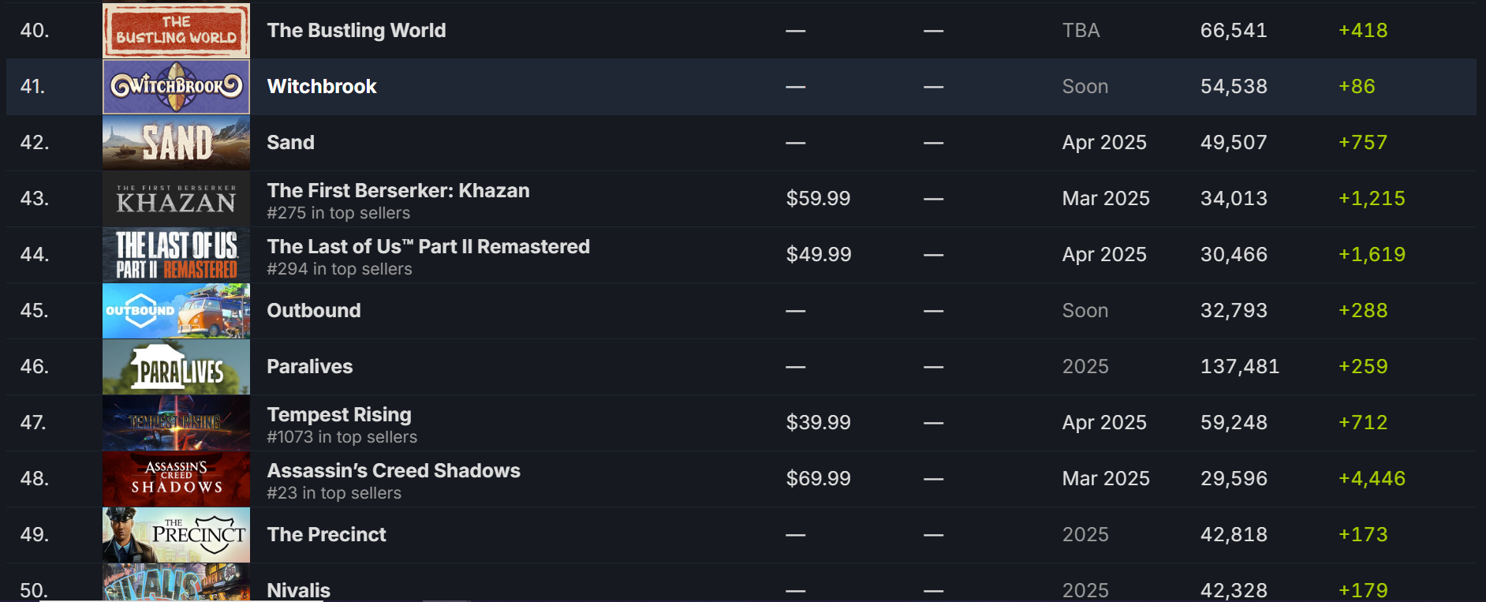
Task: Open the Sand title link
Action: click(290, 142)
